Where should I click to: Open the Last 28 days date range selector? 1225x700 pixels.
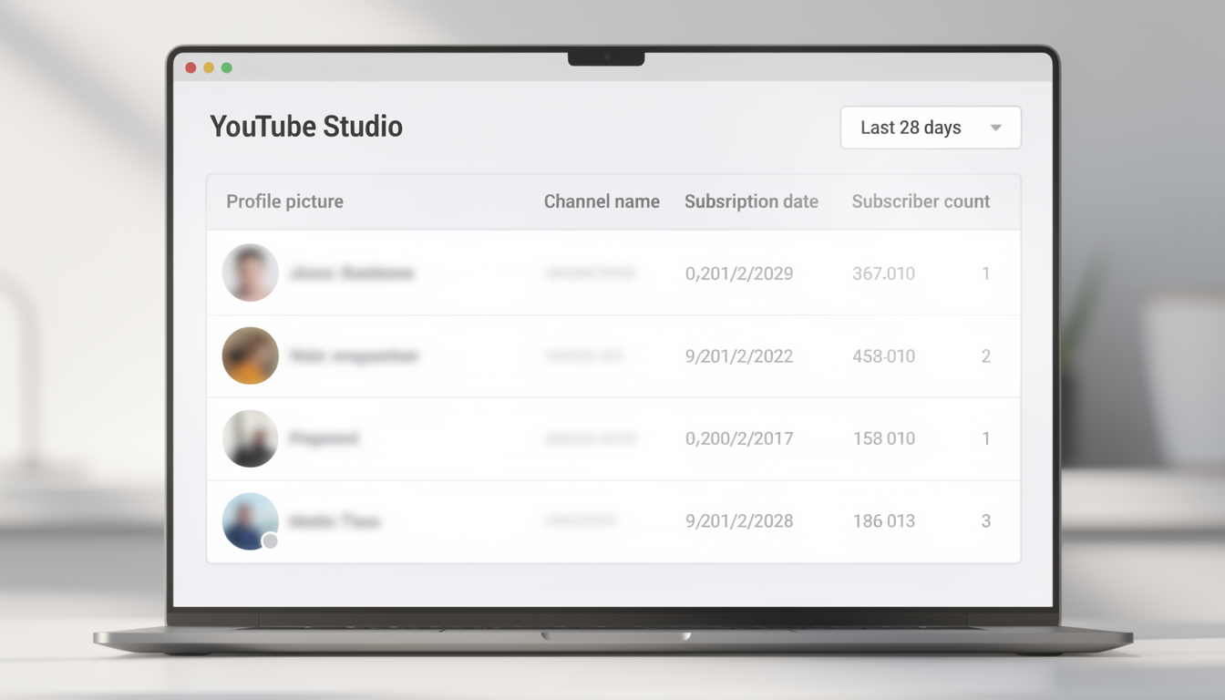point(930,128)
